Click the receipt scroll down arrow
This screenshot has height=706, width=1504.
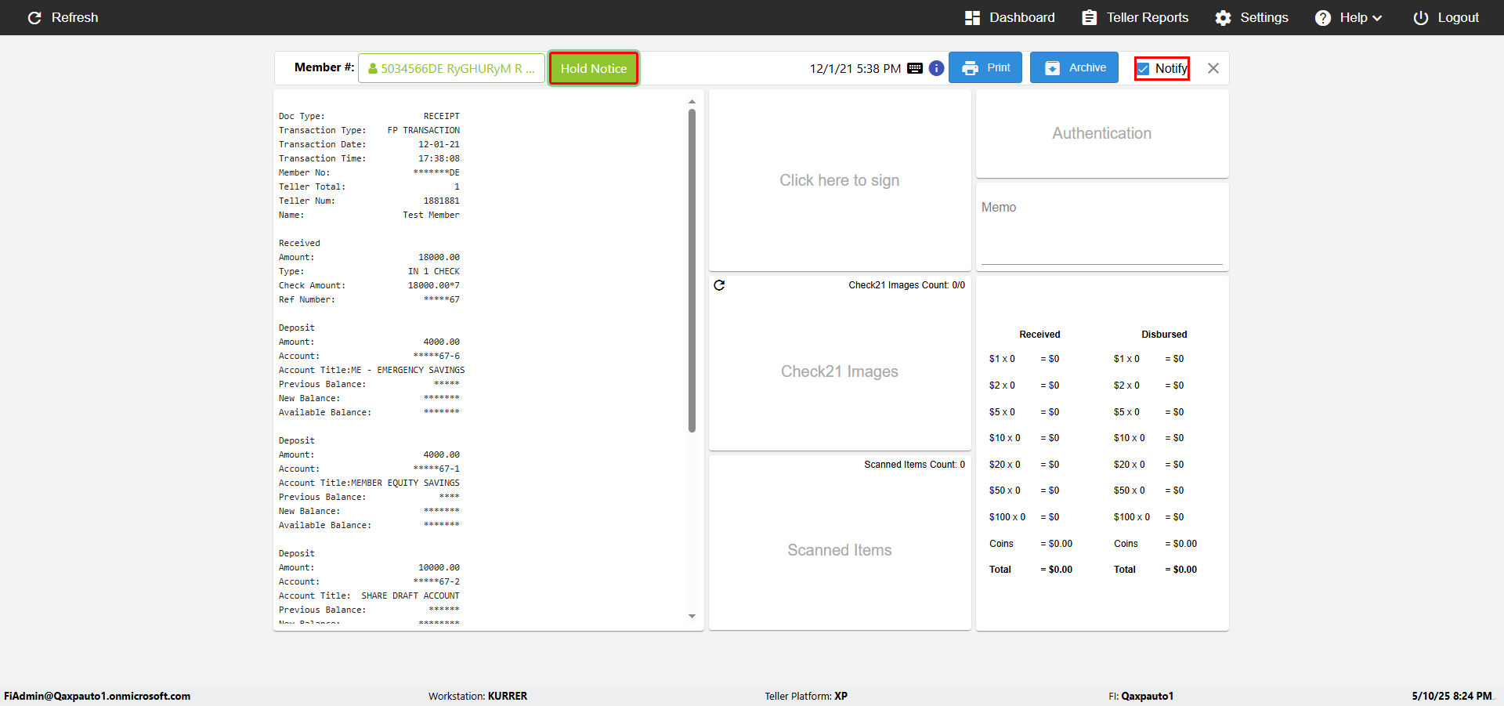(692, 617)
